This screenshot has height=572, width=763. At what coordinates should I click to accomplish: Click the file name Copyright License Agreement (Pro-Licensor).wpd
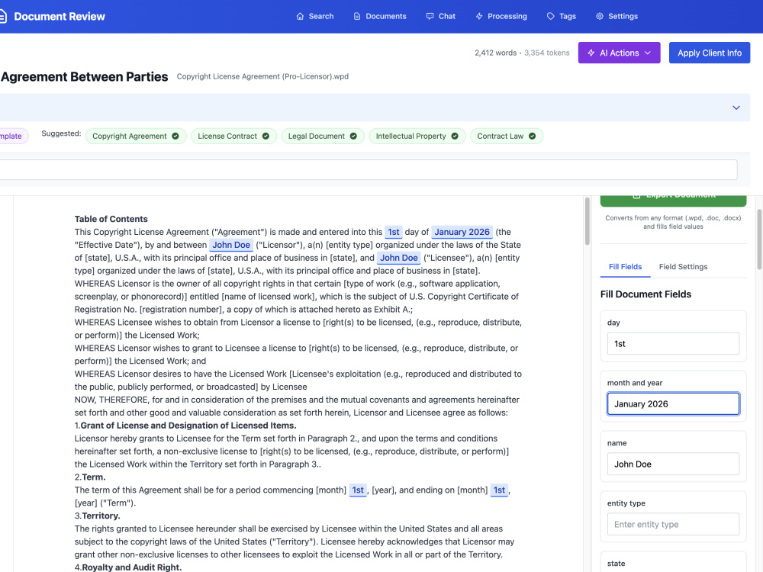262,76
